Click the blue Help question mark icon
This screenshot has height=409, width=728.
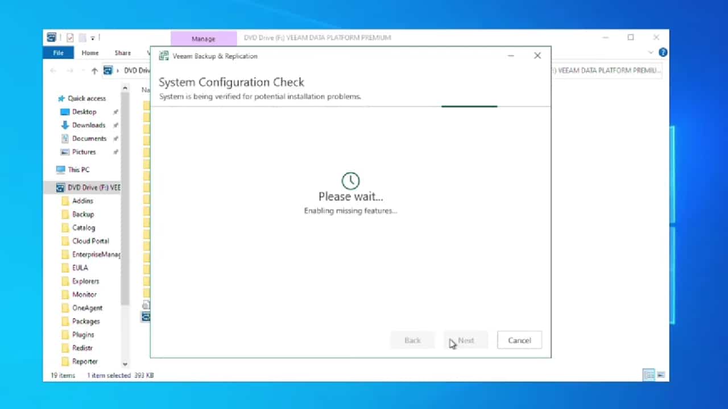point(663,52)
